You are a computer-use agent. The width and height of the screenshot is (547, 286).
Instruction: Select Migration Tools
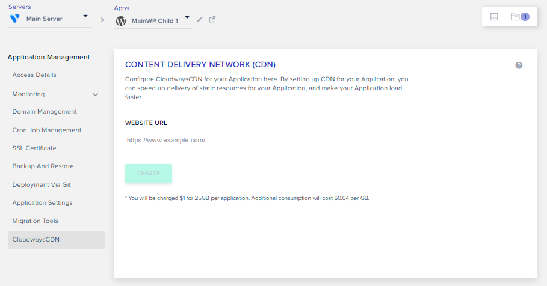(36, 221)
